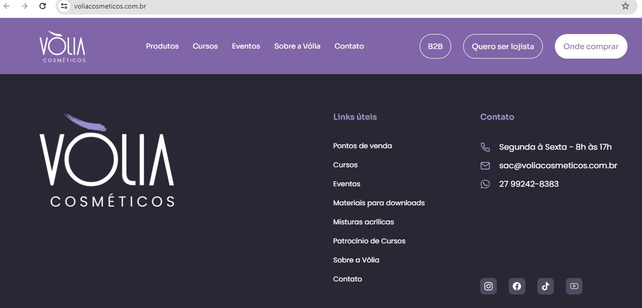Click the Onde comprar button

point(591,47)
